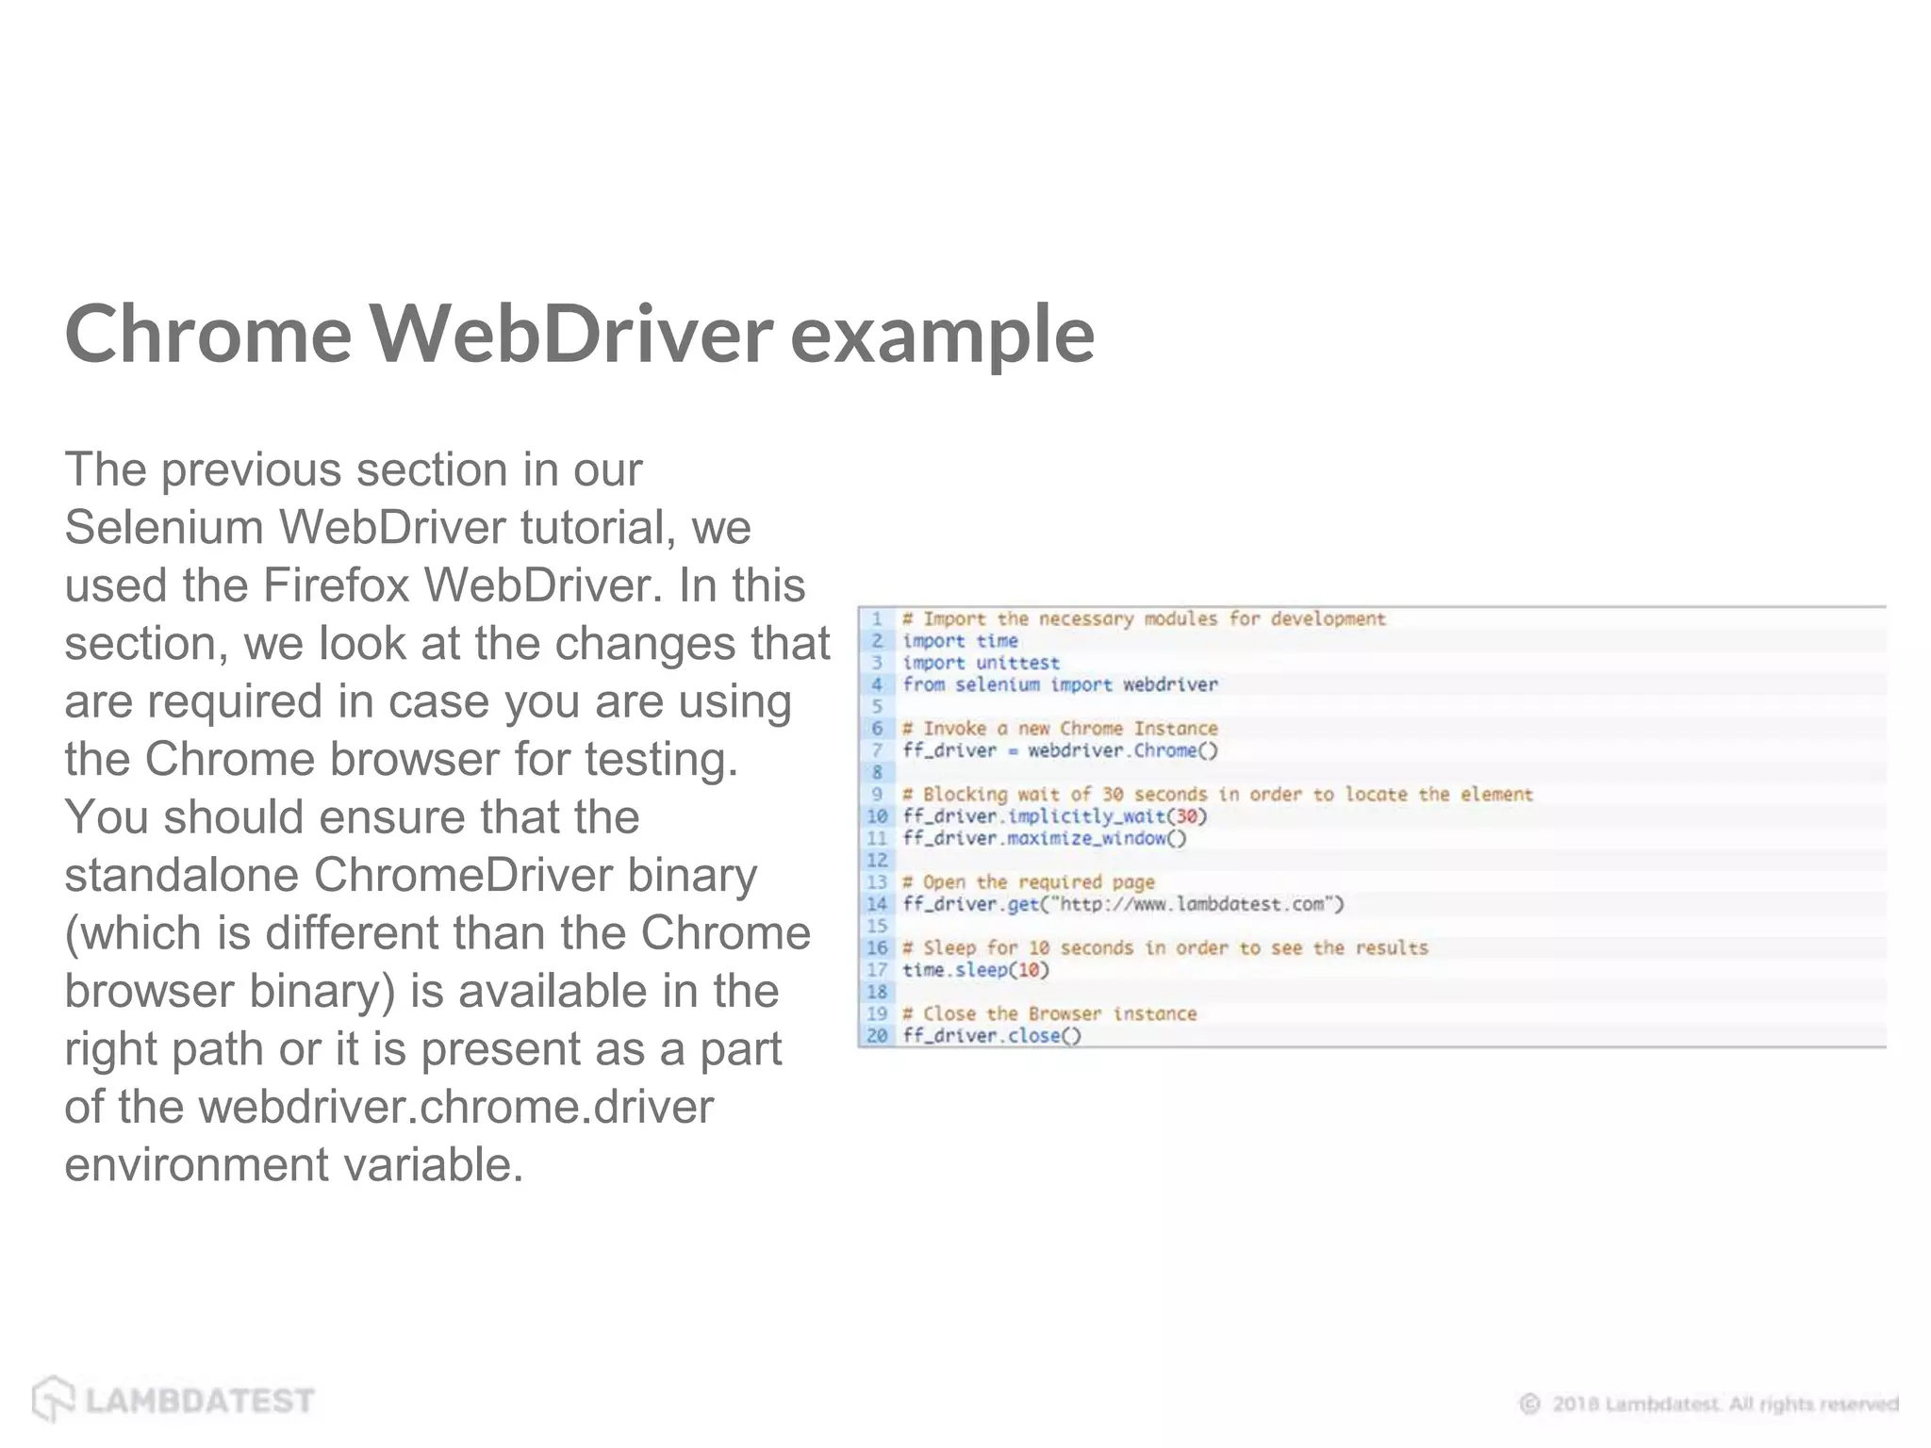Click comment '# Invoke a new Chrome Instance'
This screenshot has height=1448, width=1931.
tap(1060, 729)
